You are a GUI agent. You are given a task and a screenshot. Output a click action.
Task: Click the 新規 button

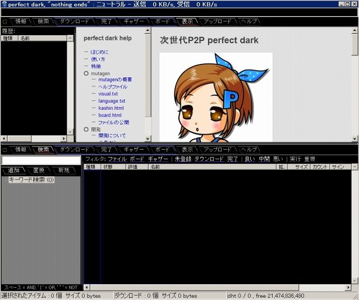tap(64, 170)
